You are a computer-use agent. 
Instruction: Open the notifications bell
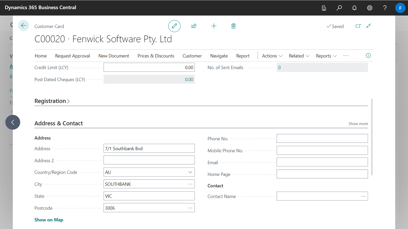(354, 8)
